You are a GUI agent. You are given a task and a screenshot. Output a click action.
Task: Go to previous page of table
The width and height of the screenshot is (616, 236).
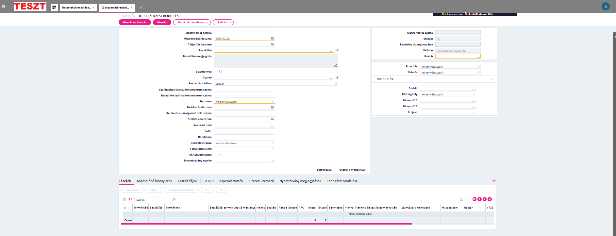point(479,199)
